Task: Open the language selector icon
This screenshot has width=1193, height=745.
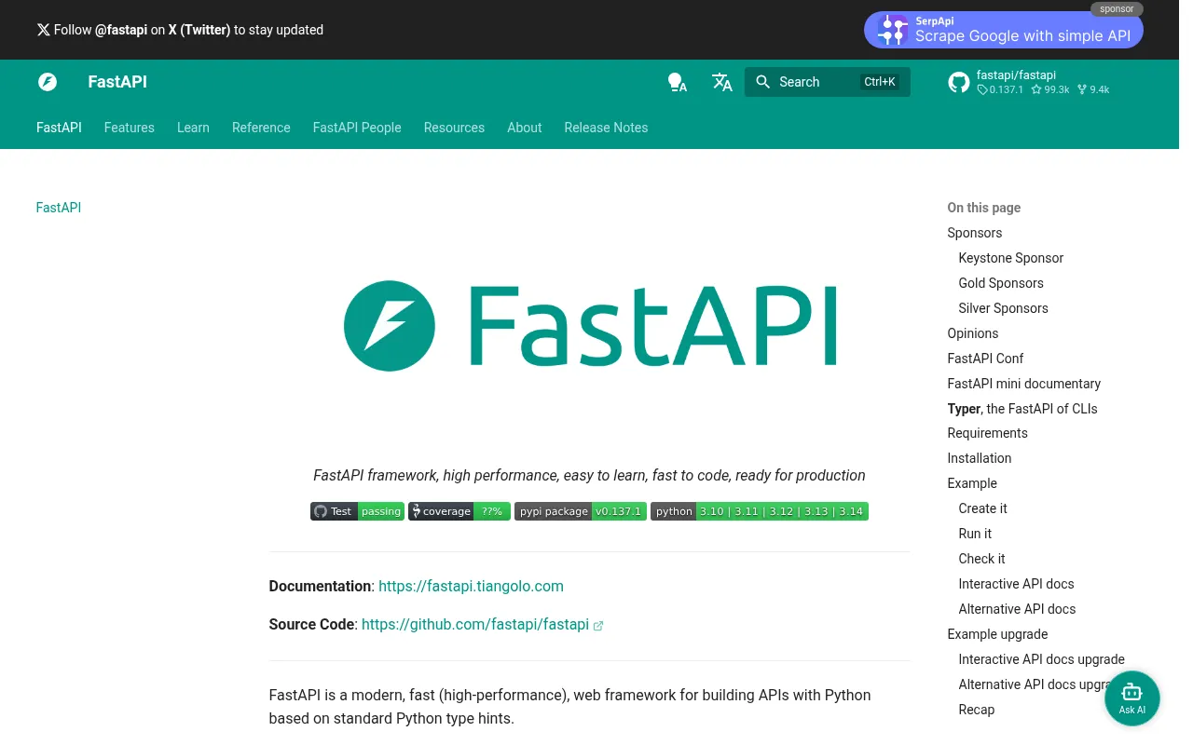Action: [x=722, y=82]
